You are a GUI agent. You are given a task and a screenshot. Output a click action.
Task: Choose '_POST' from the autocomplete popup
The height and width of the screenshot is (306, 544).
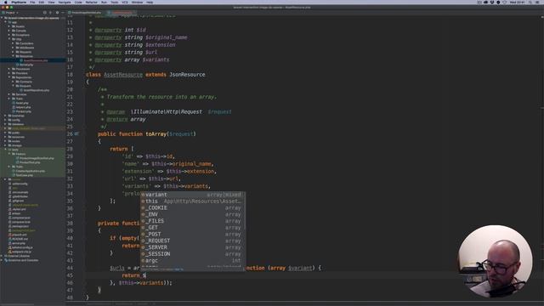point(193,235)
